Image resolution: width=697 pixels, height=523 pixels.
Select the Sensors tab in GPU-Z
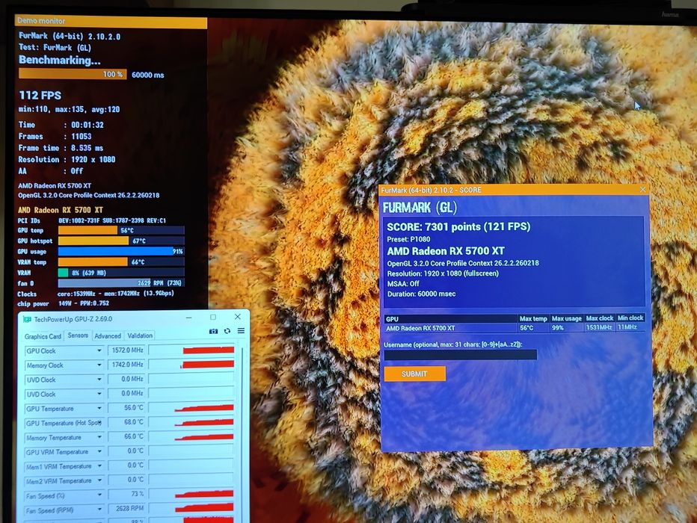click(78, 335)
